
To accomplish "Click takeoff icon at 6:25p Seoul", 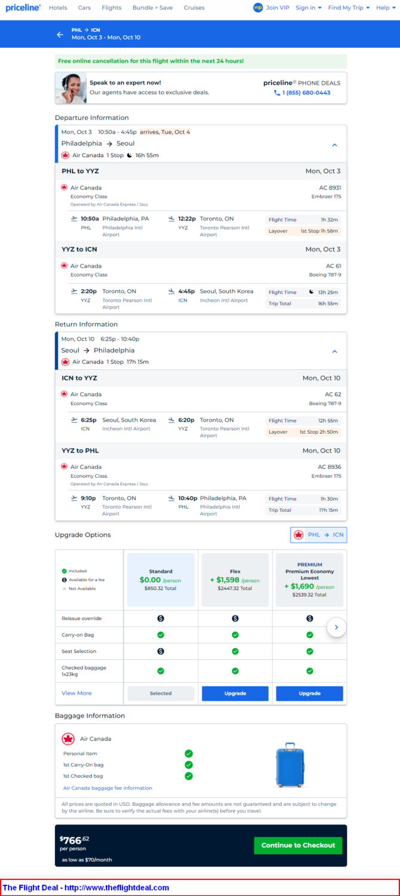I will (x=74, y=420).
